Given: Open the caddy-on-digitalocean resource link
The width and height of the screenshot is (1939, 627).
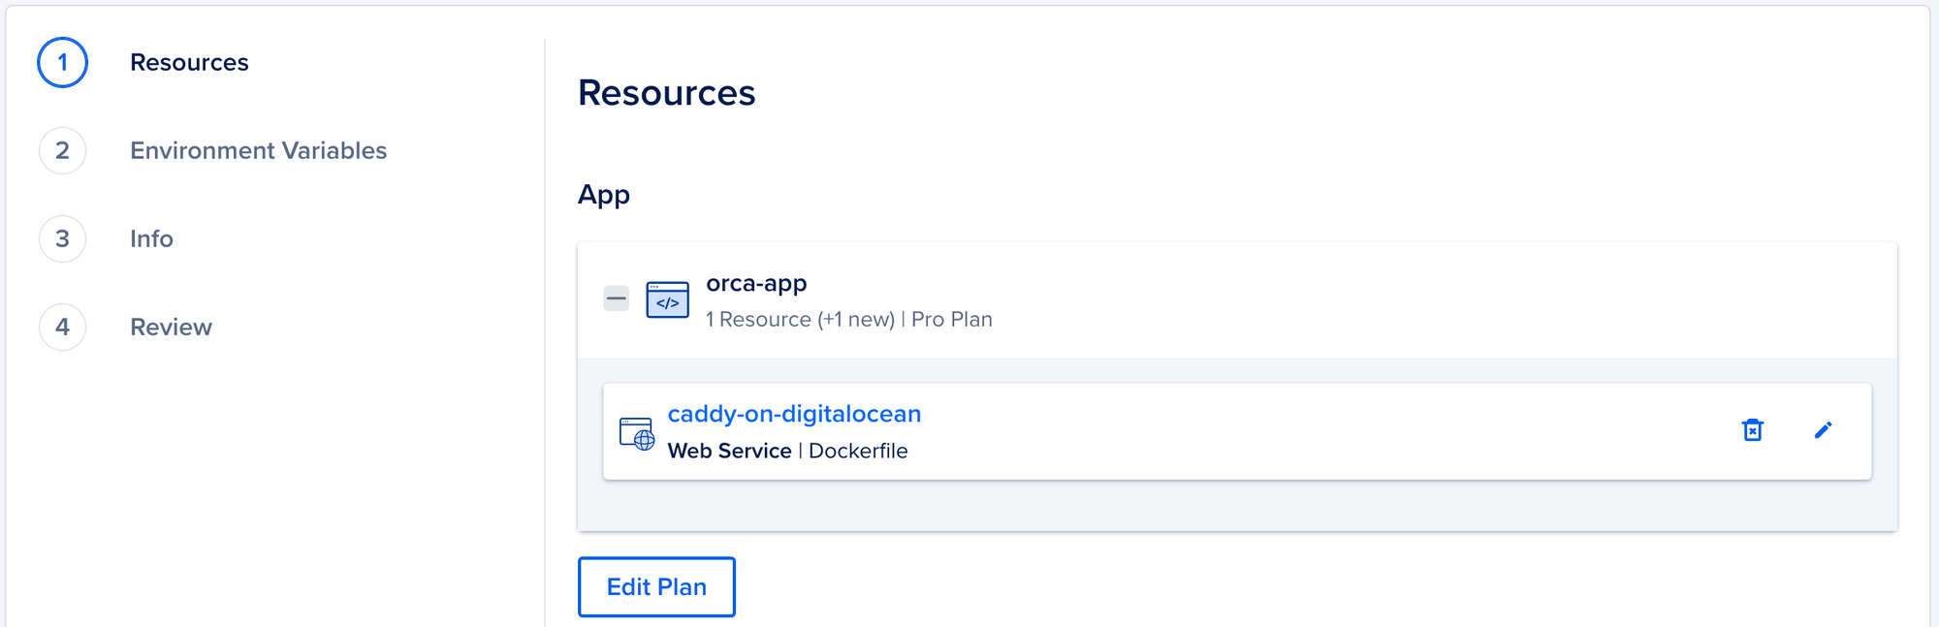Looking at the screenshot, I should click(x=795, y=414).
